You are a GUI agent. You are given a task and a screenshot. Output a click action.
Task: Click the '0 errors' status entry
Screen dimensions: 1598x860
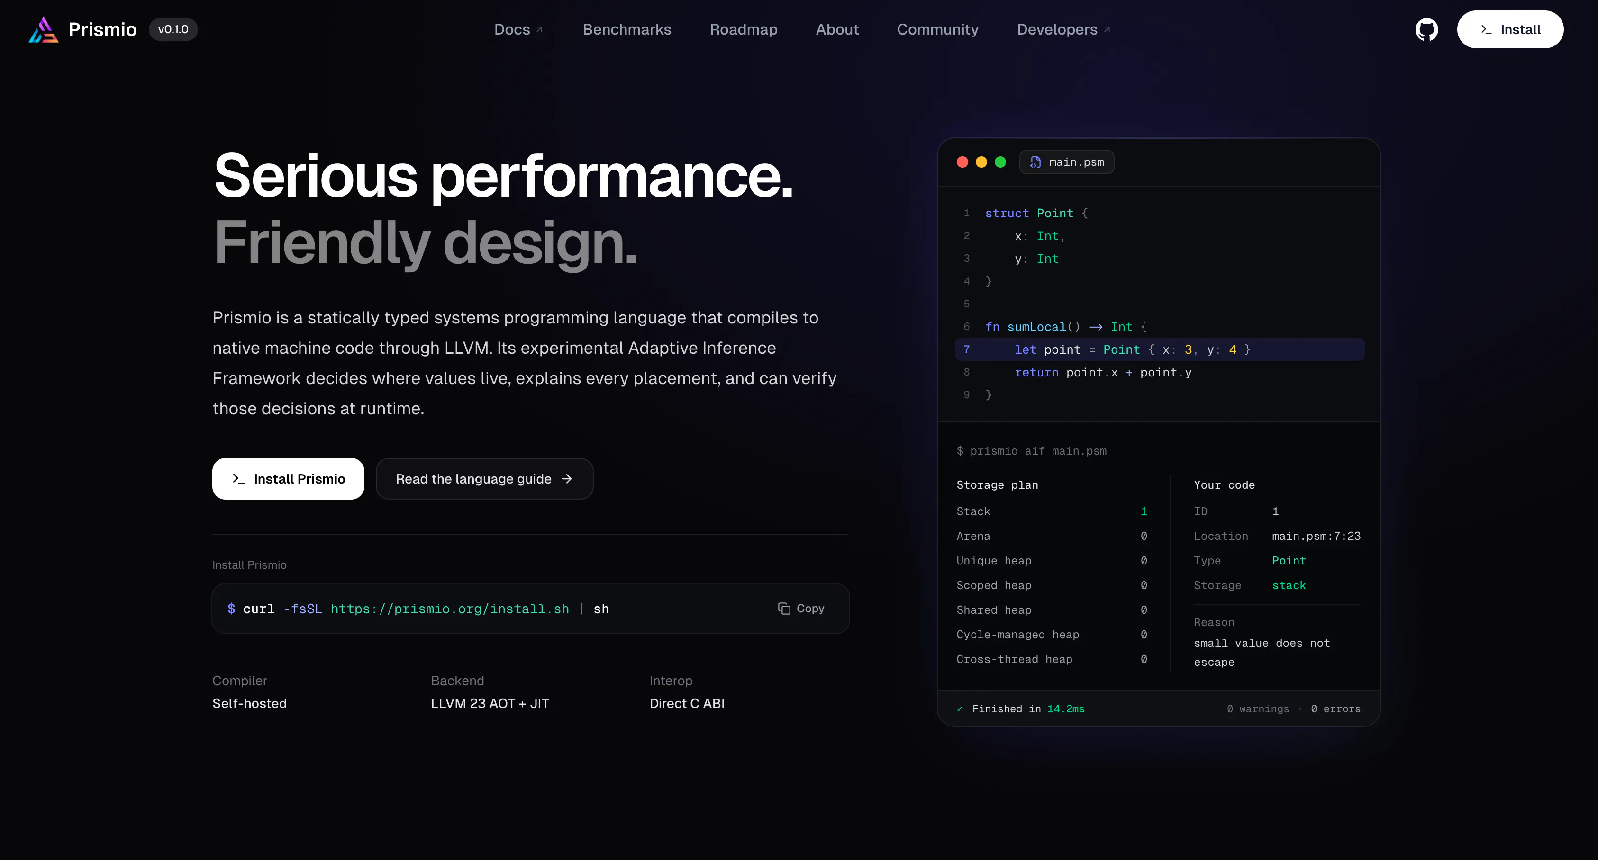1335,709
